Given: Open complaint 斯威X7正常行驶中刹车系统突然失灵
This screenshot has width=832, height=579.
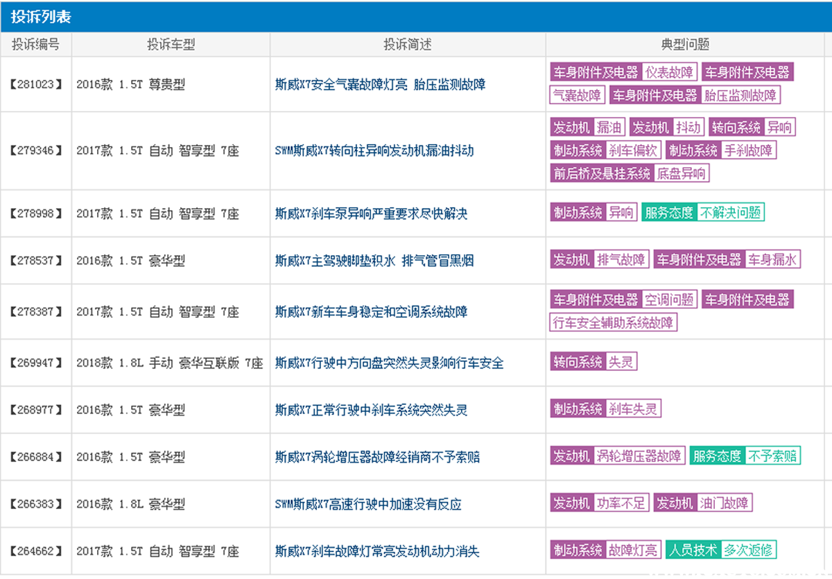Looking at the screenshot, I should click(x=371, y=410).
